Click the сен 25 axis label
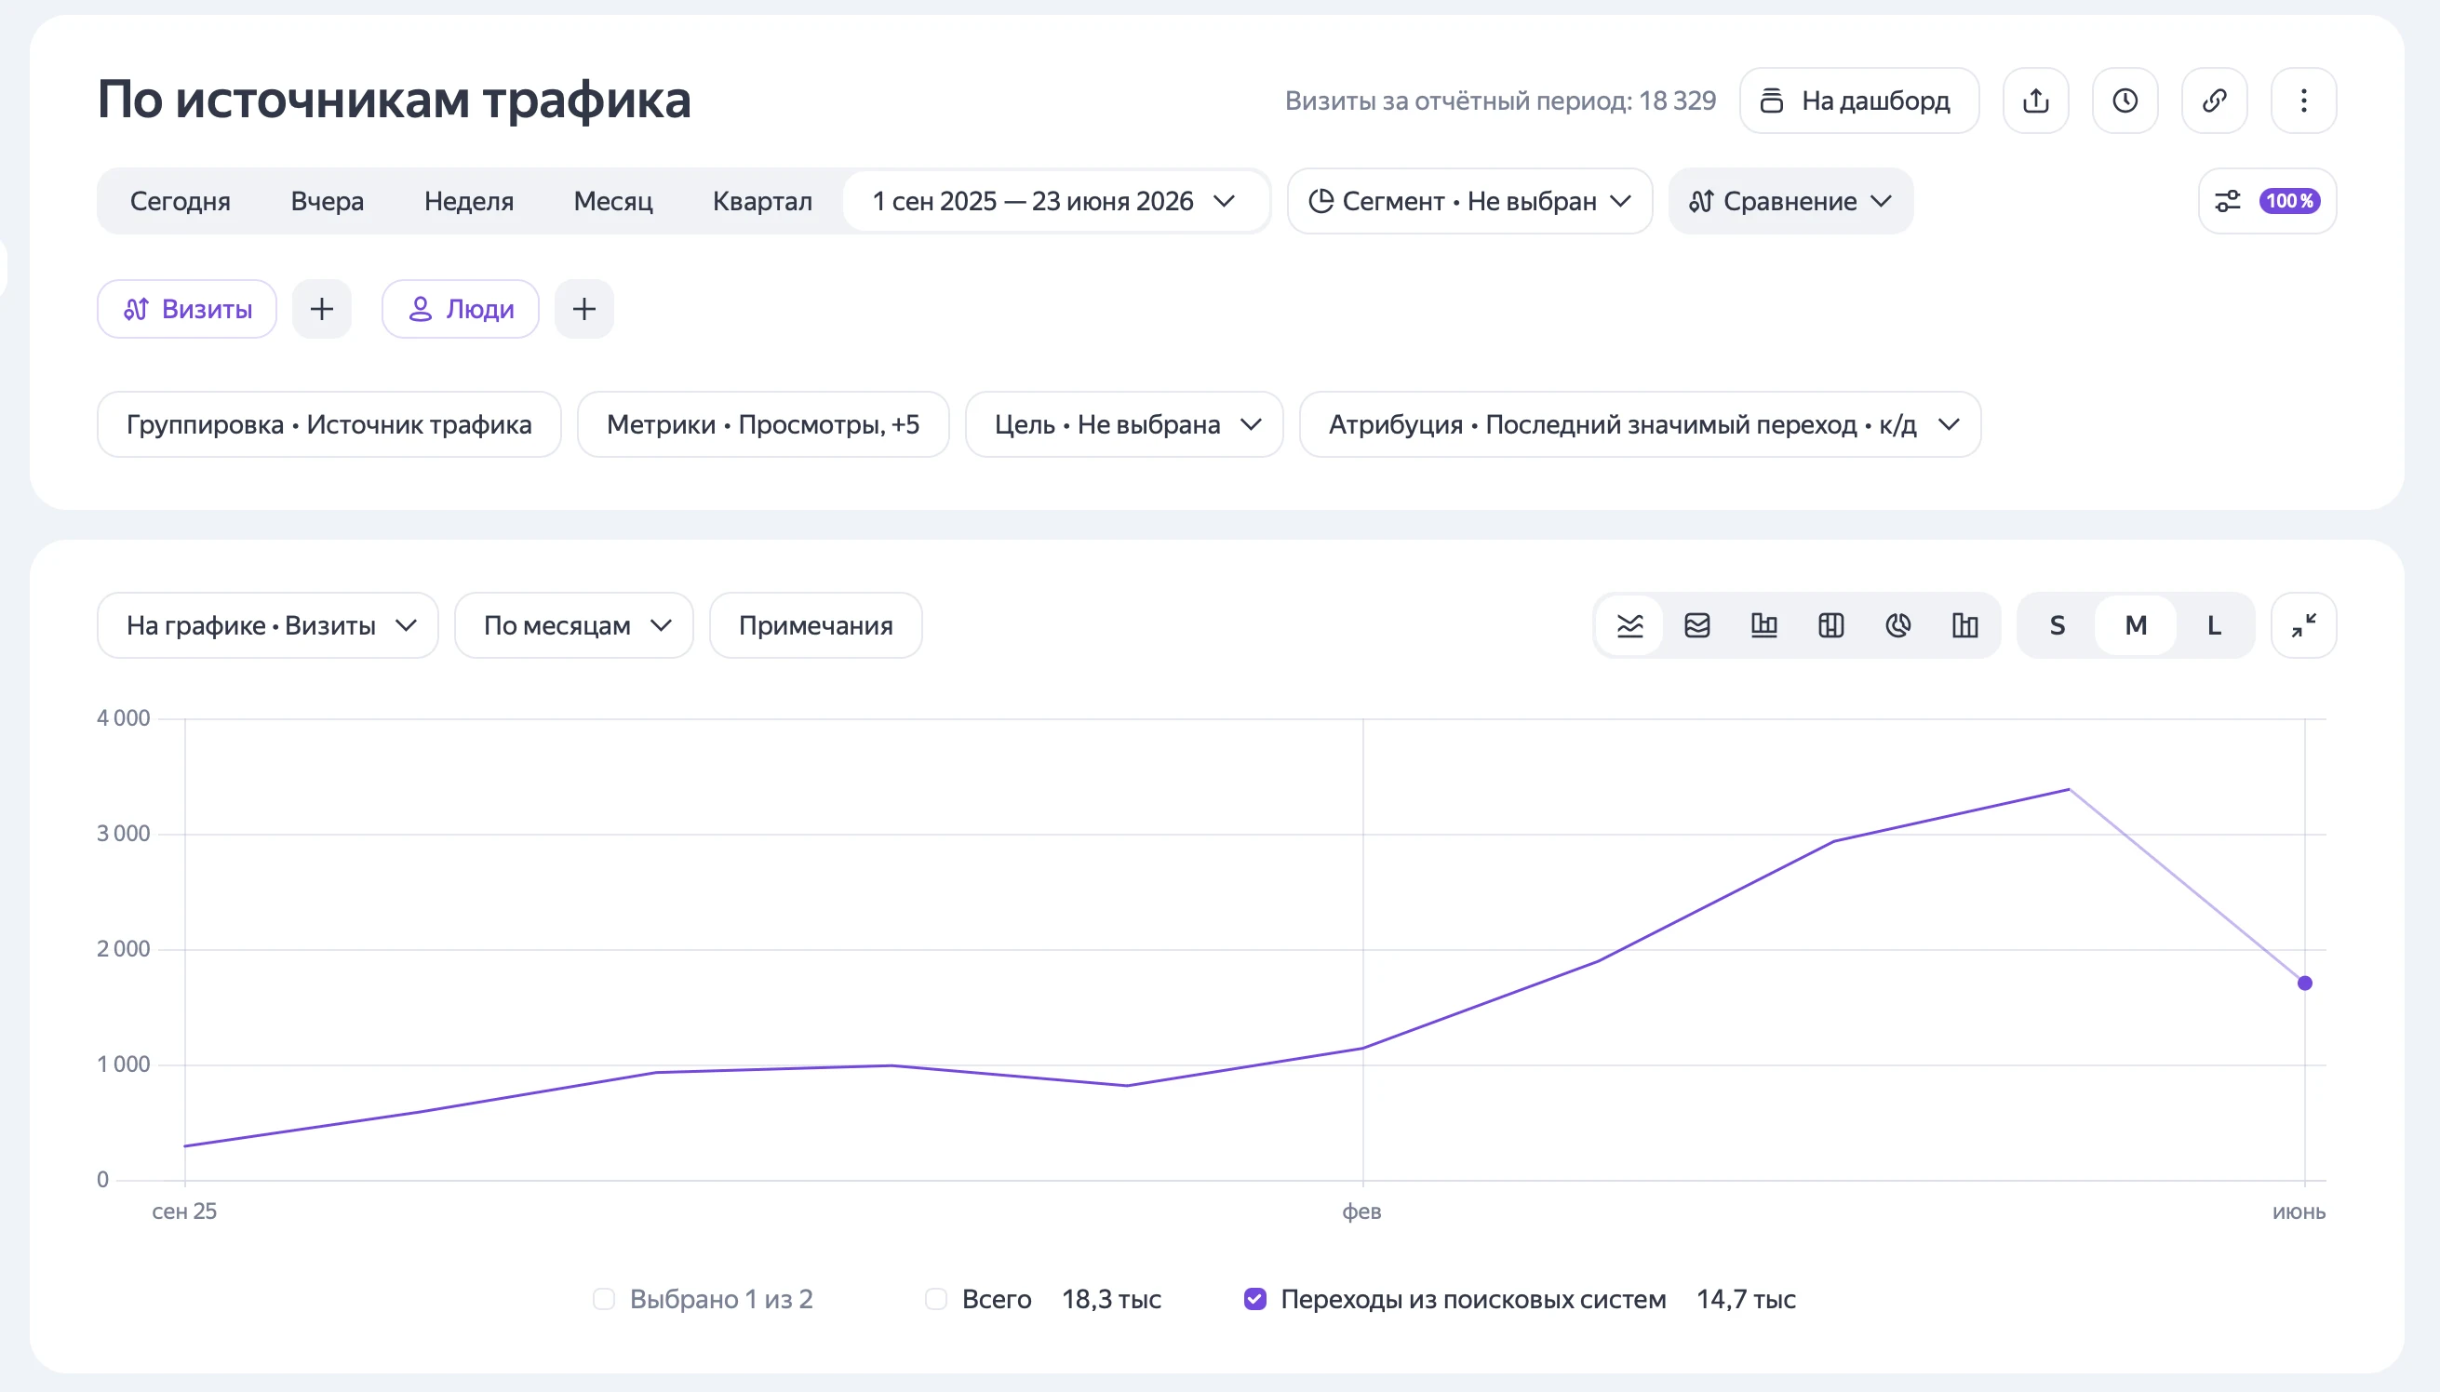This screenshot has width=2440, height=1392. (x=184, y=1211)
